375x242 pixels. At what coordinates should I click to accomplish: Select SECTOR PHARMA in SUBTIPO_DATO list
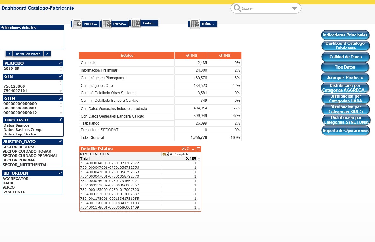tap(19, 160)
